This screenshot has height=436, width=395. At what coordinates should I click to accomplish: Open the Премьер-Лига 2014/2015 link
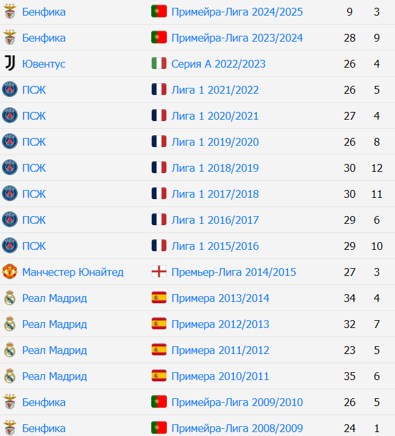coord(234,272)
